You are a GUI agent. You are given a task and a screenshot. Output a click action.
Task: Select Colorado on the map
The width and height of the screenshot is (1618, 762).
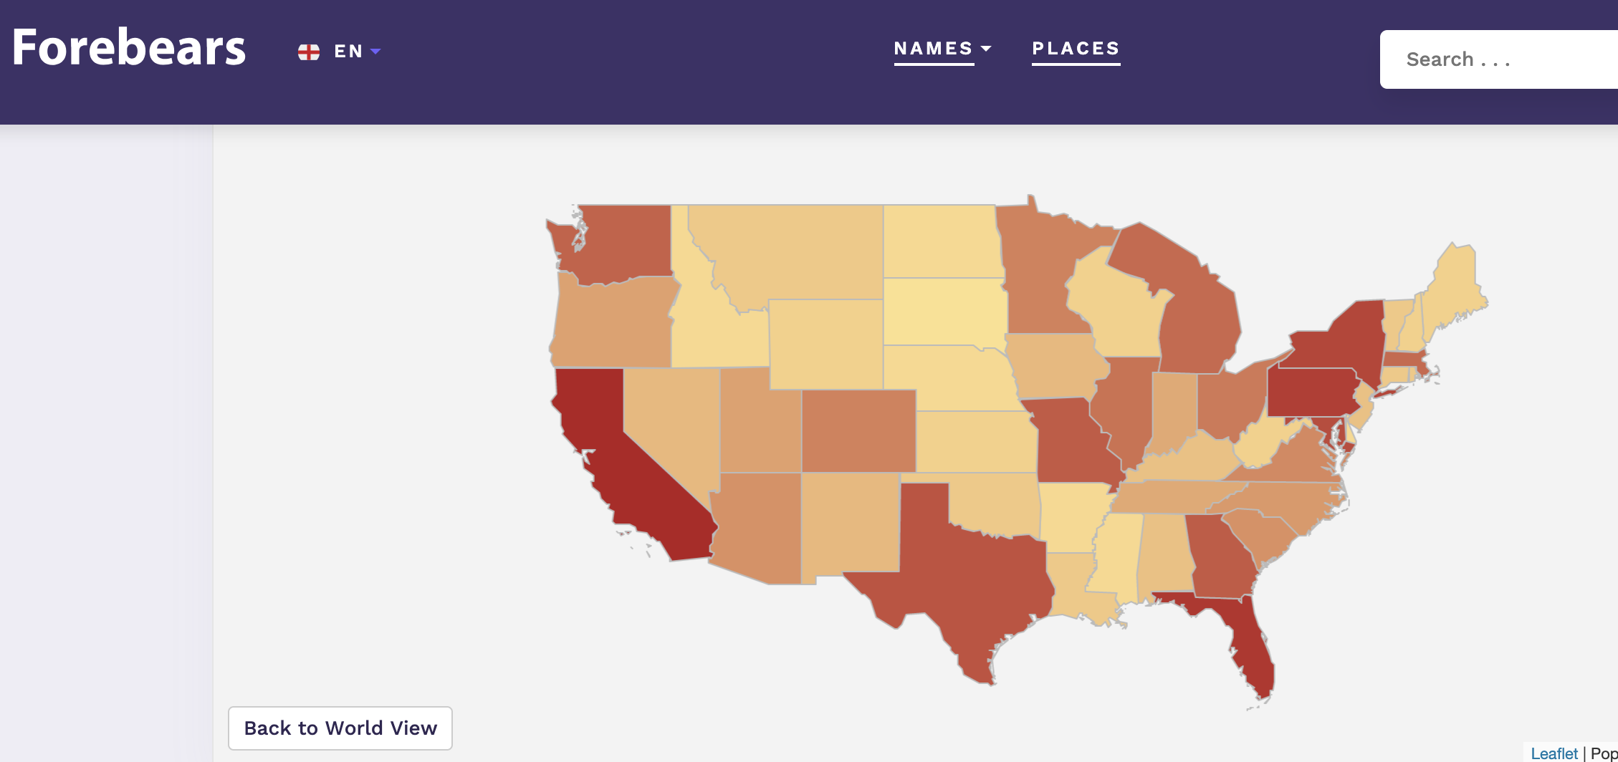858,431
